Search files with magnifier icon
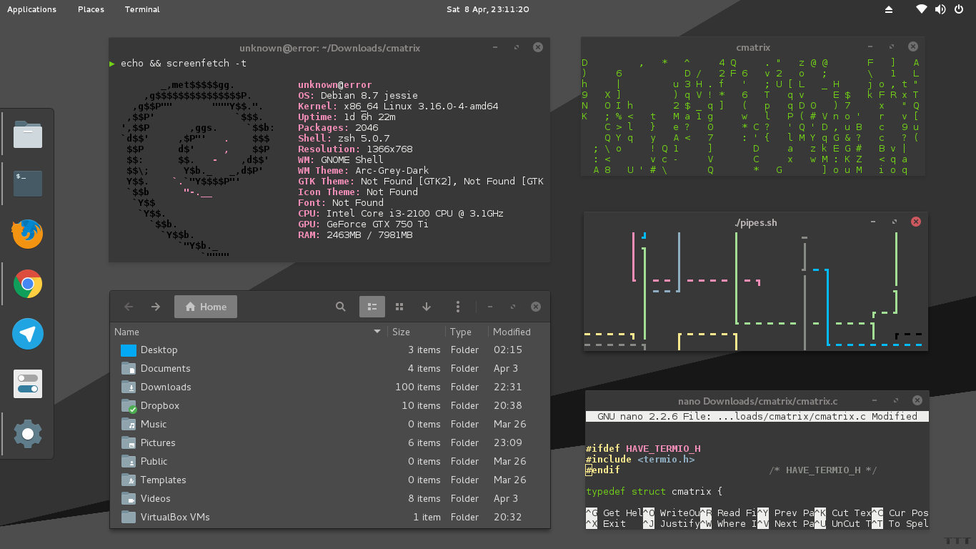Screen dimensions: 976x549 pyautogui.click(x=341, y=307)
